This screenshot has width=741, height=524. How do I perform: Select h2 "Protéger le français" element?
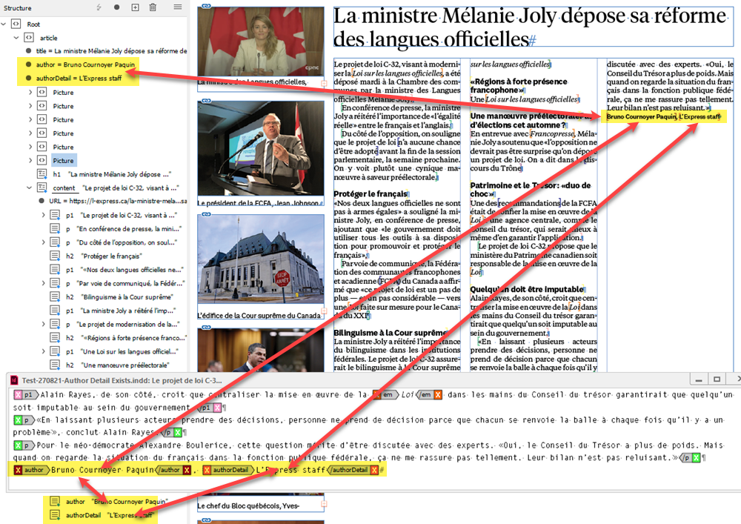[104, 256]
